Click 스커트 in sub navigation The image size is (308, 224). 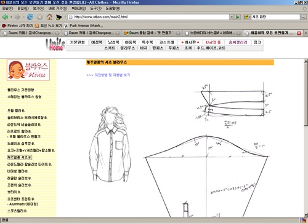click(x=110, y=48)
